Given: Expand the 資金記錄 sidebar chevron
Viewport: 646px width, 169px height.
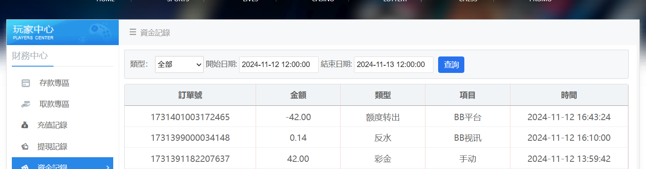Looking at the screenshot, I should (107, 167).
